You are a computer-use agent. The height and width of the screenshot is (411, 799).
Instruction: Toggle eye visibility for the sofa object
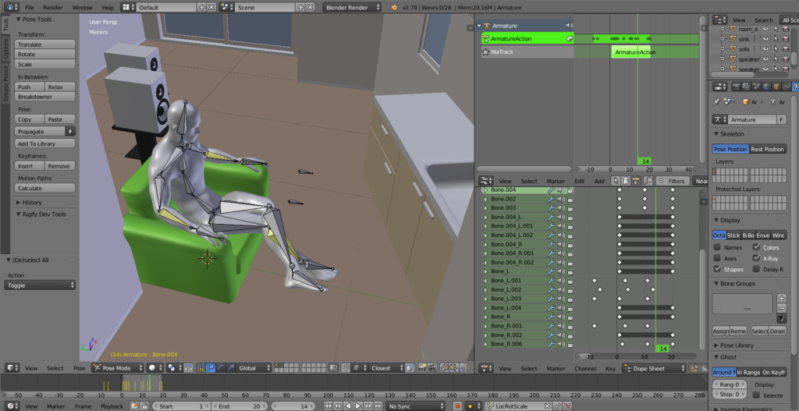click(765, 49)
